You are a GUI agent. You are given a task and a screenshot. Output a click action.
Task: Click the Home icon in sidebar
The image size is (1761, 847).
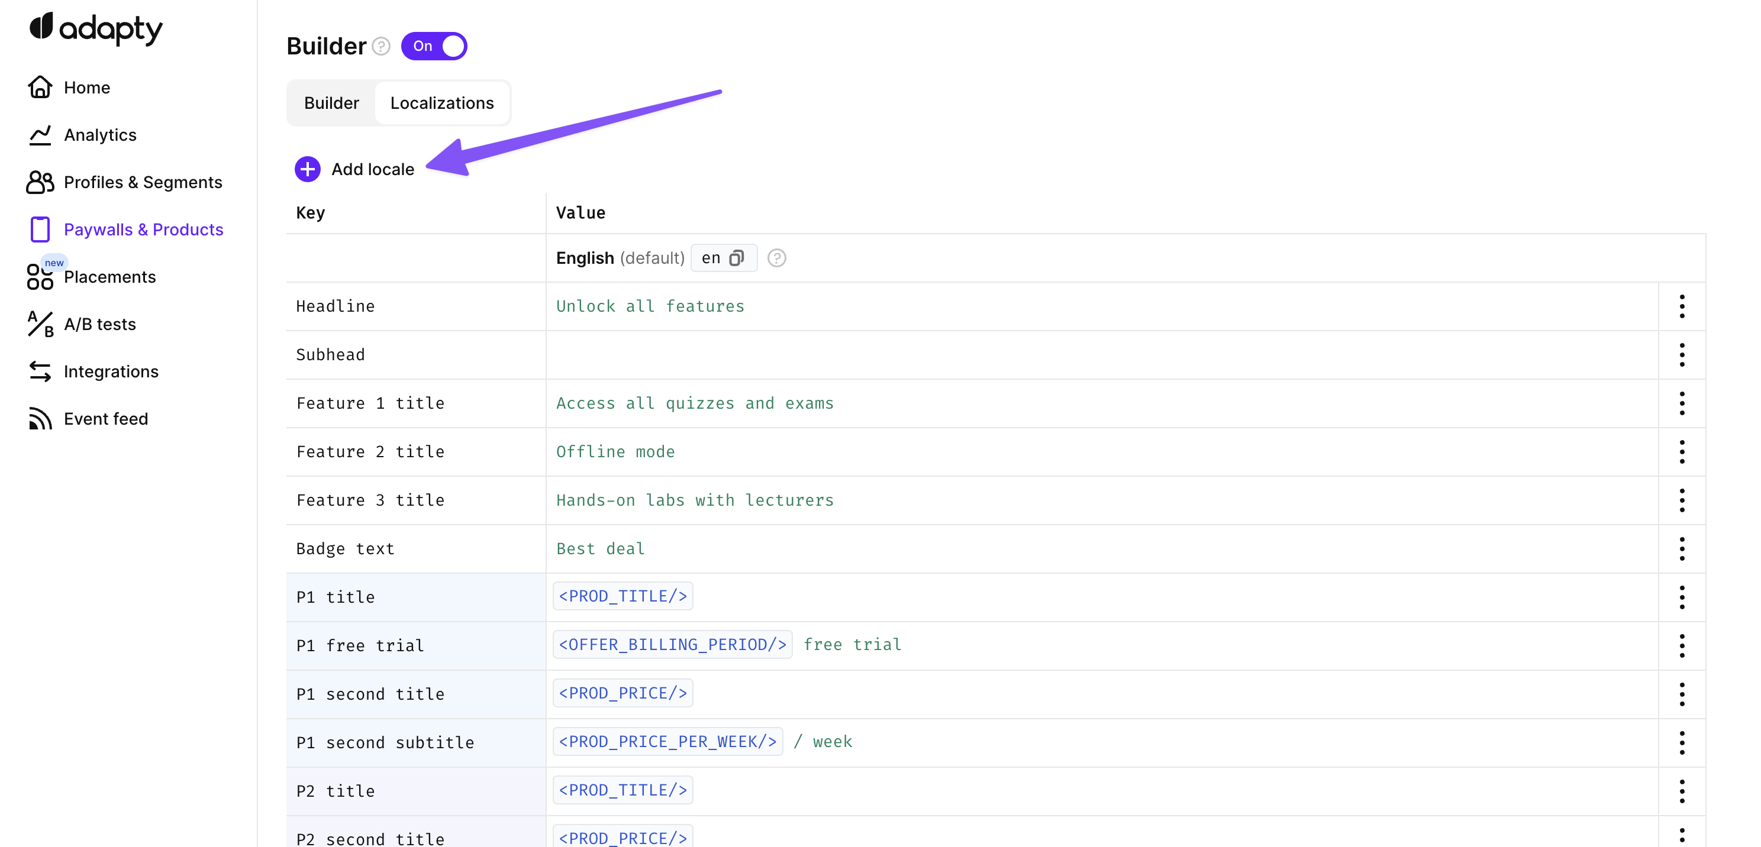click(x=40, y=88)
